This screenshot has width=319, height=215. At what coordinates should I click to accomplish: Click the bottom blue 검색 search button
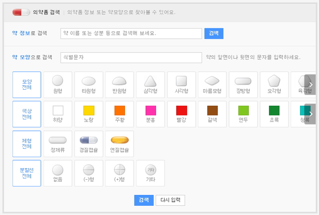click(x=144, y=200)
